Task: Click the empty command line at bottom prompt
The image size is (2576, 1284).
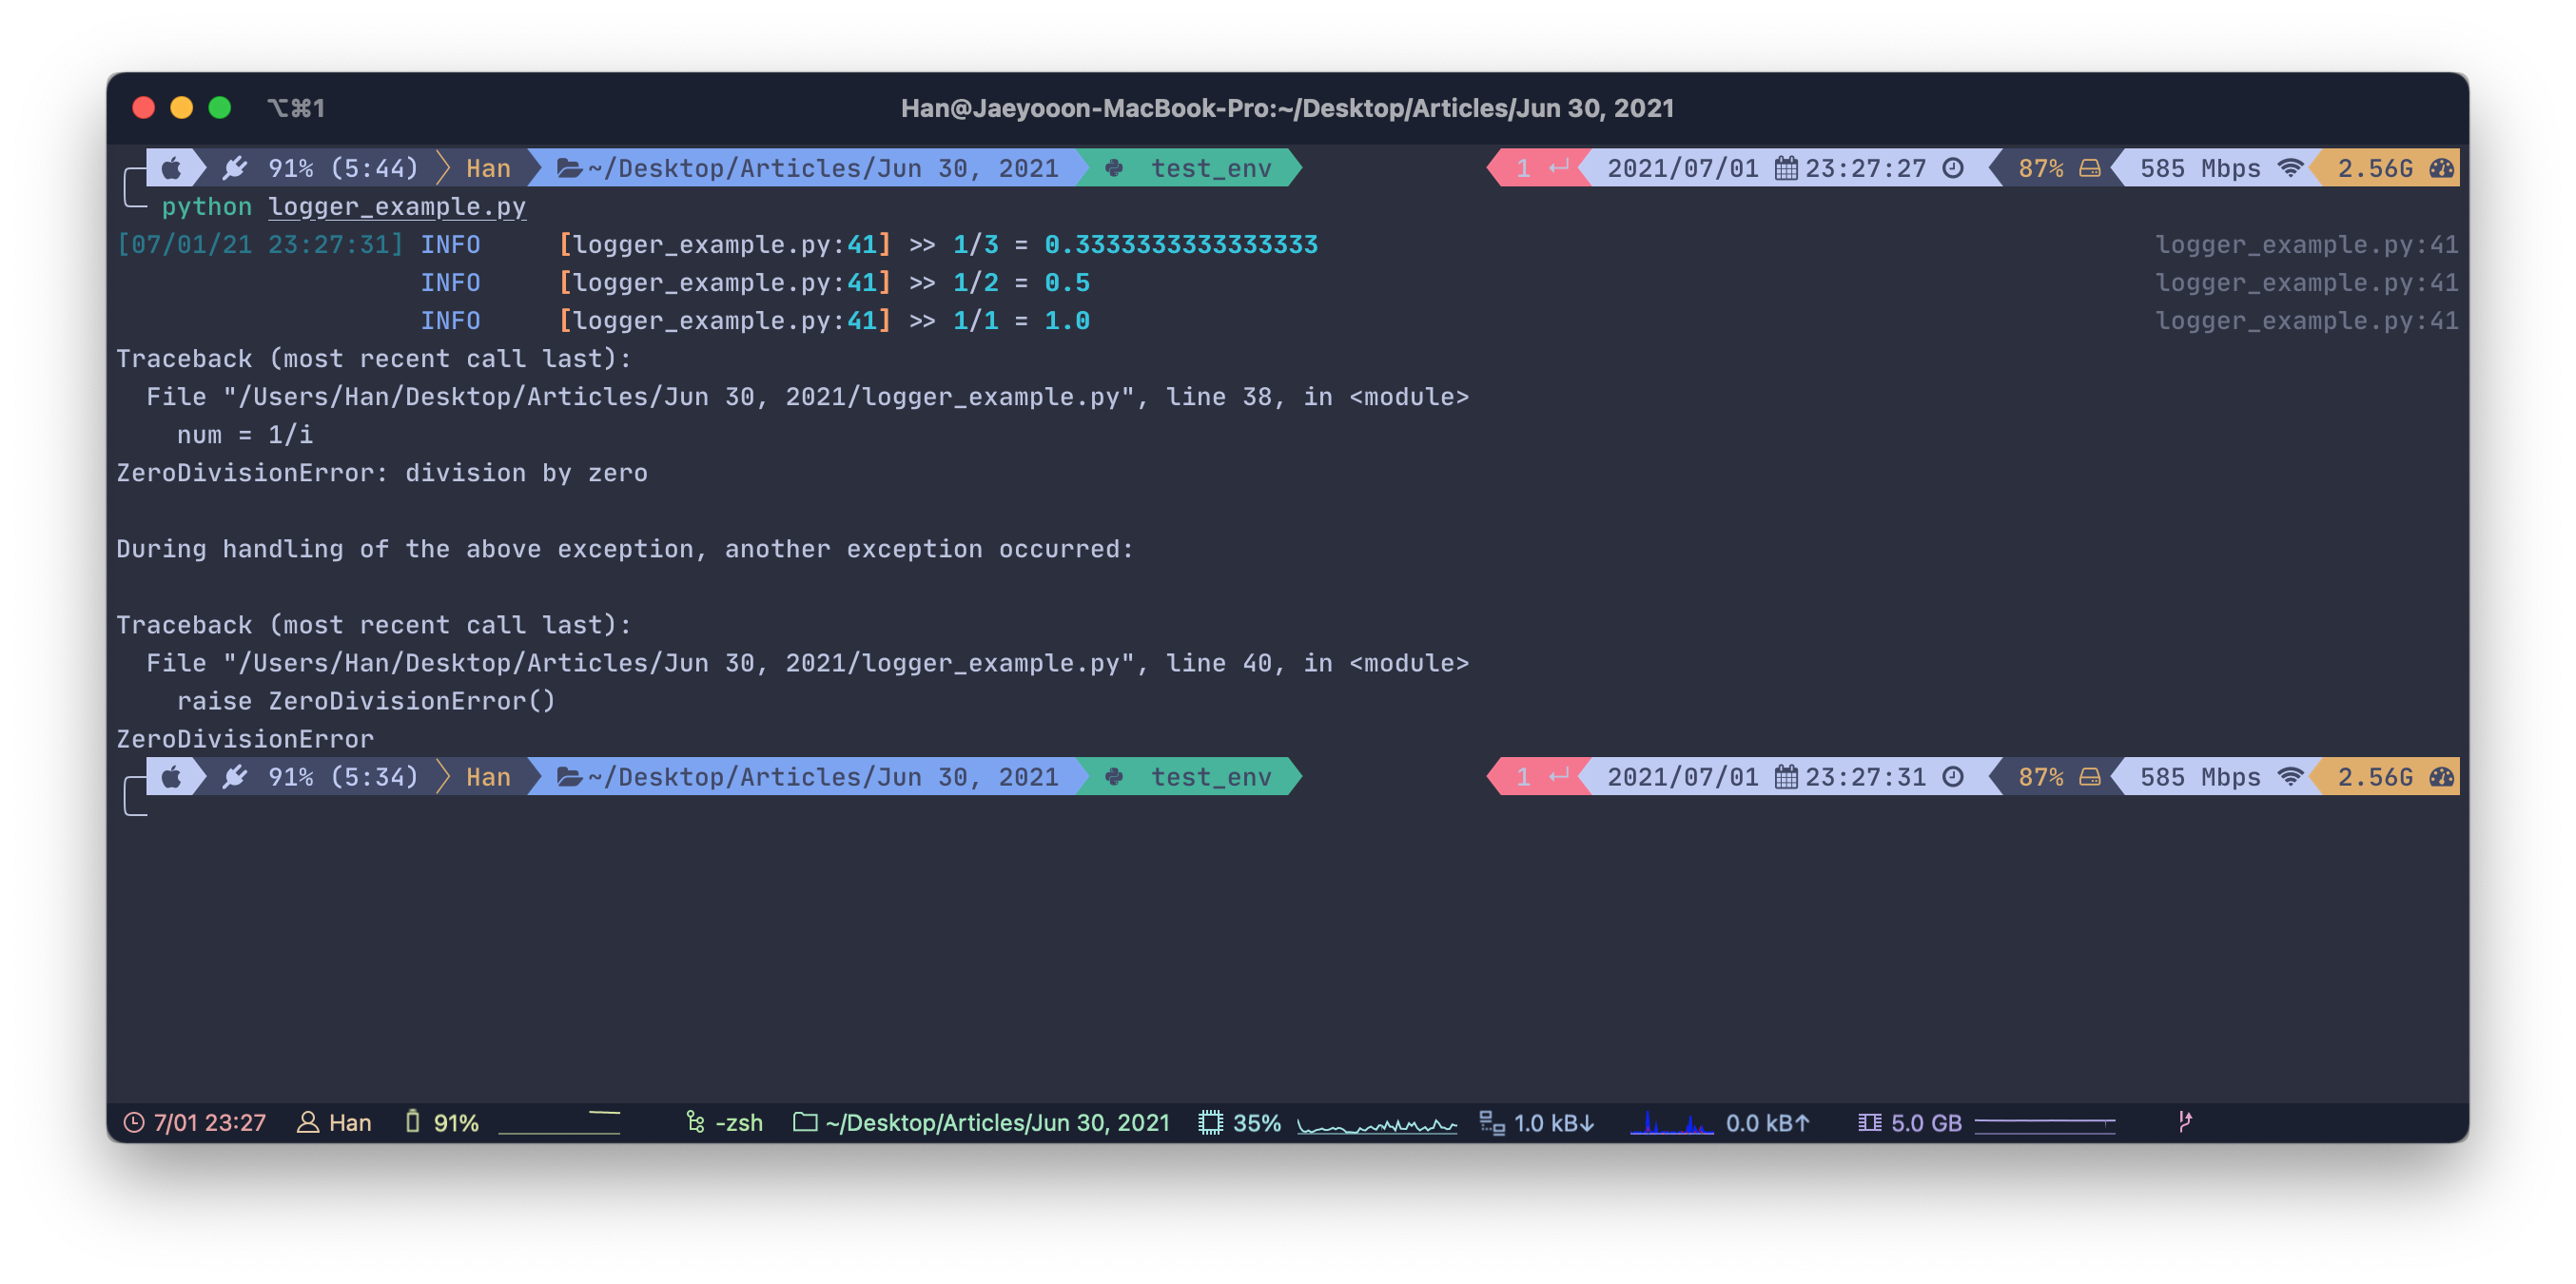Action: 400,814
